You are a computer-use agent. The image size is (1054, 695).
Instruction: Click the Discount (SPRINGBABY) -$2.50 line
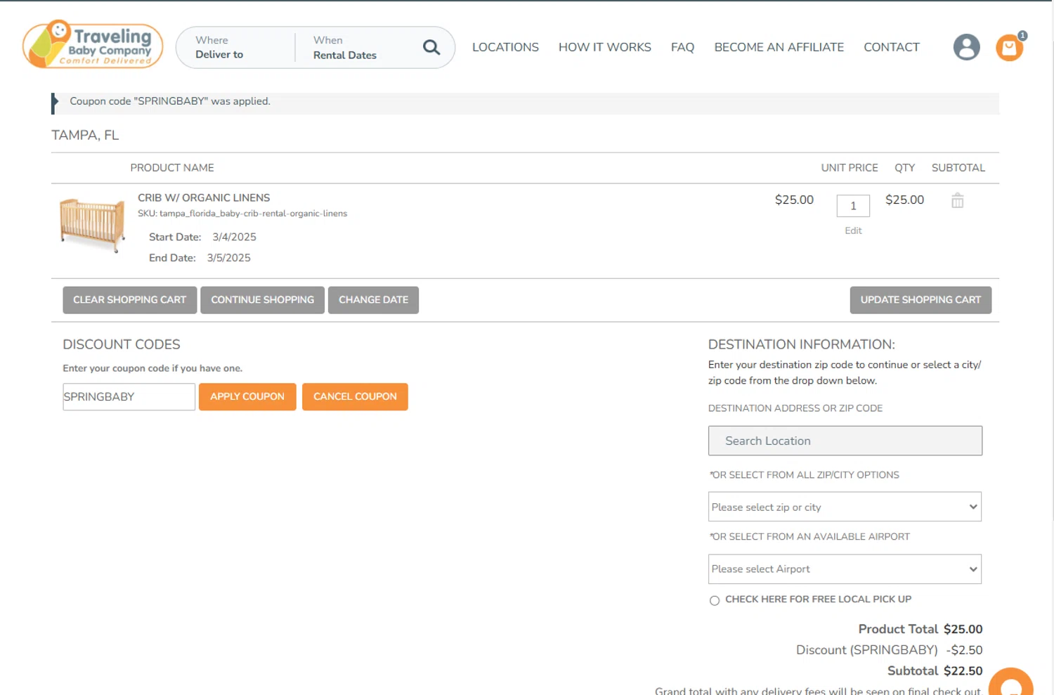tap(889, 650)
